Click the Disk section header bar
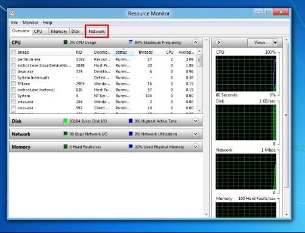Viewport: 305px width, 233px height. 106,121
